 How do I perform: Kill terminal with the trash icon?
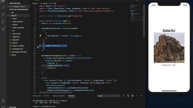[x=132, y=96]
